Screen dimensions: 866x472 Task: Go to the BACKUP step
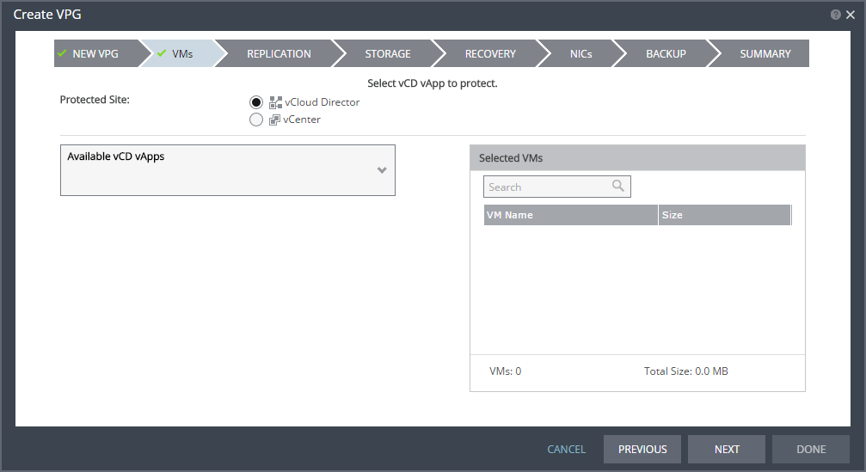[x=666, y=53]
